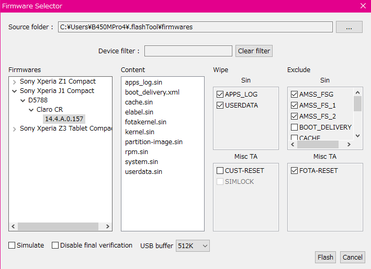Screen dimensions: 371x269
Task: Click the Source folder path field
Action: coord(195,27)
